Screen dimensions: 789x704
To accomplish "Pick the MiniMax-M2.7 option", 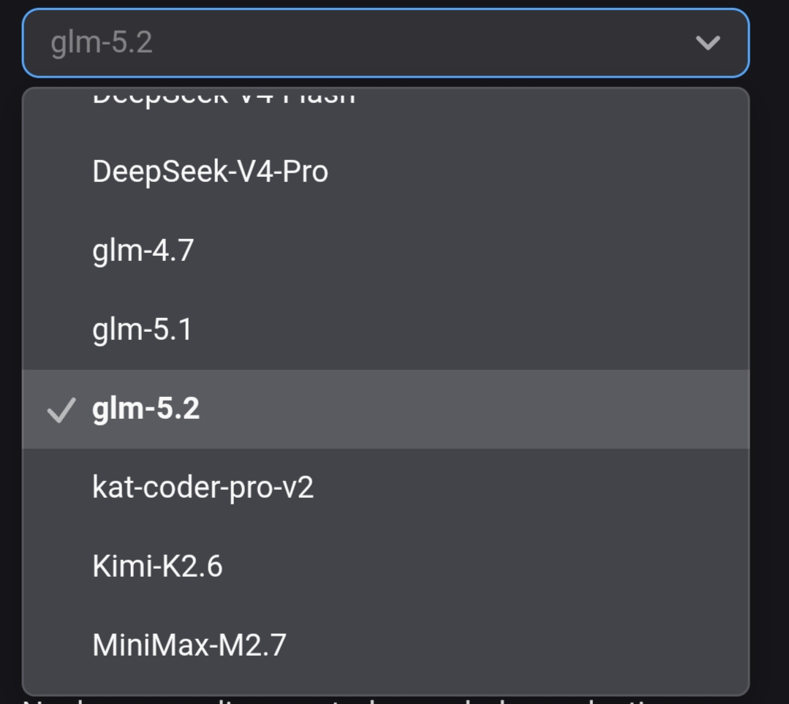I will tap(386, 645).
